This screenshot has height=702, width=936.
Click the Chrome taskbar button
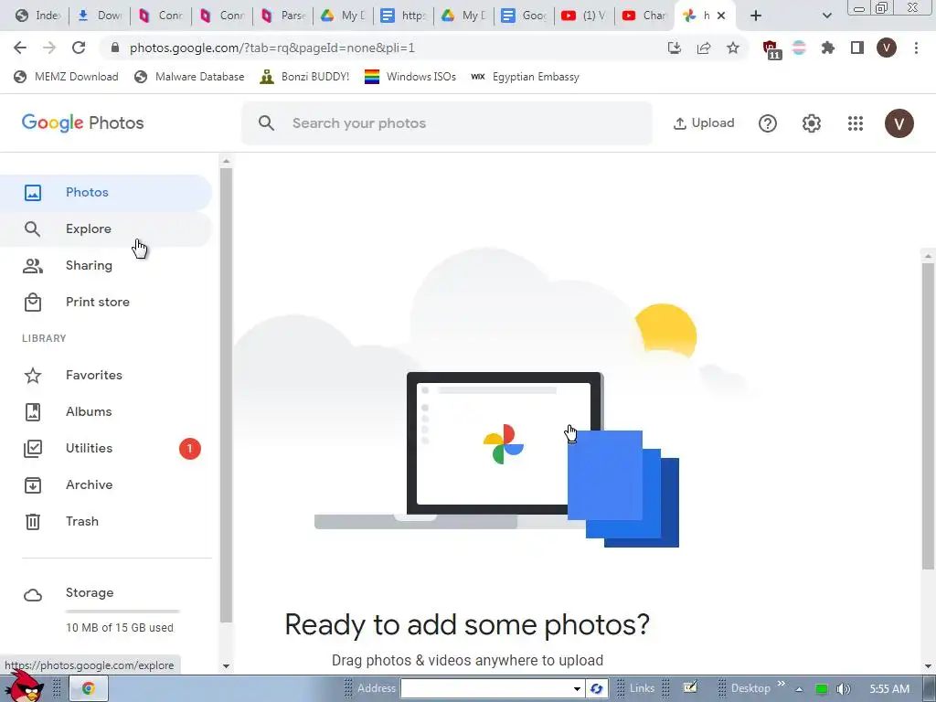coord(89,688)
